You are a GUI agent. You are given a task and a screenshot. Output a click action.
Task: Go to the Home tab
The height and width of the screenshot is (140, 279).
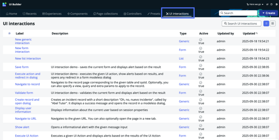click(12, 14)
